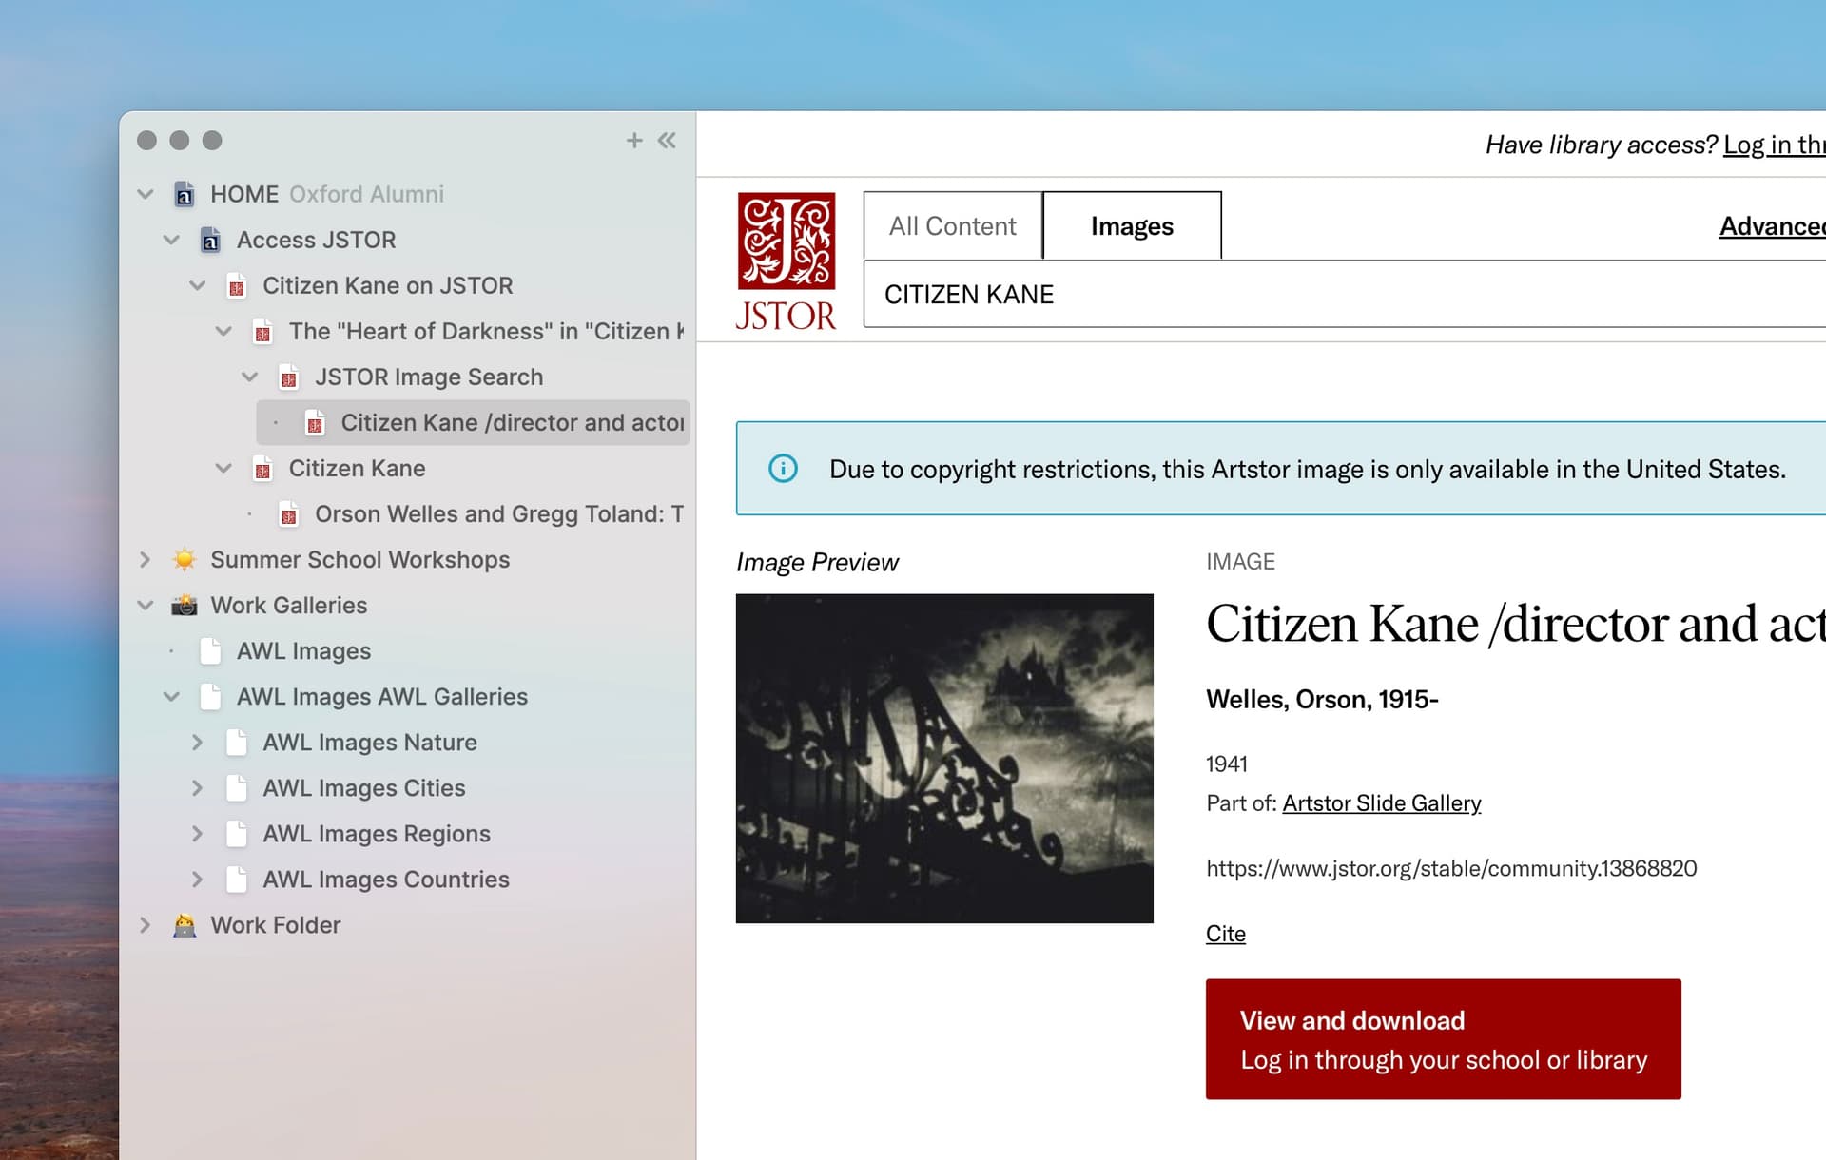Collapse the Access JSTOR tree branch

click(171, 239)
